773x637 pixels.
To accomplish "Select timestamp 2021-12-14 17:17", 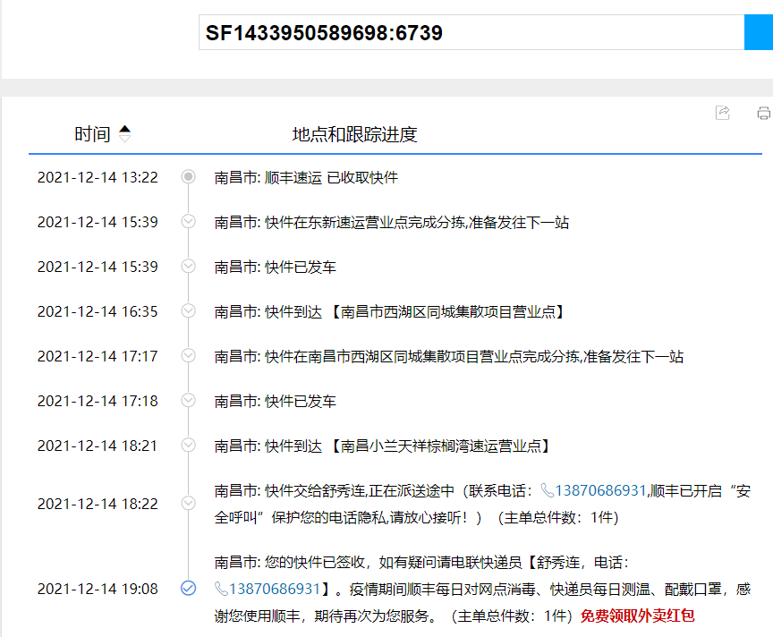I will pyautogui.click(x=98, y=356).
